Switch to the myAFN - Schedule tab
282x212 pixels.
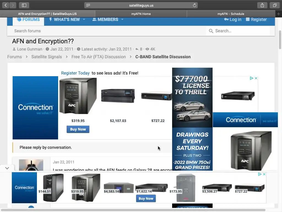coord(231,14)
